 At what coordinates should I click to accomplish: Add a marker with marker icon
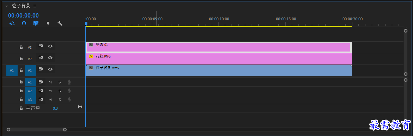coord(48,23)
